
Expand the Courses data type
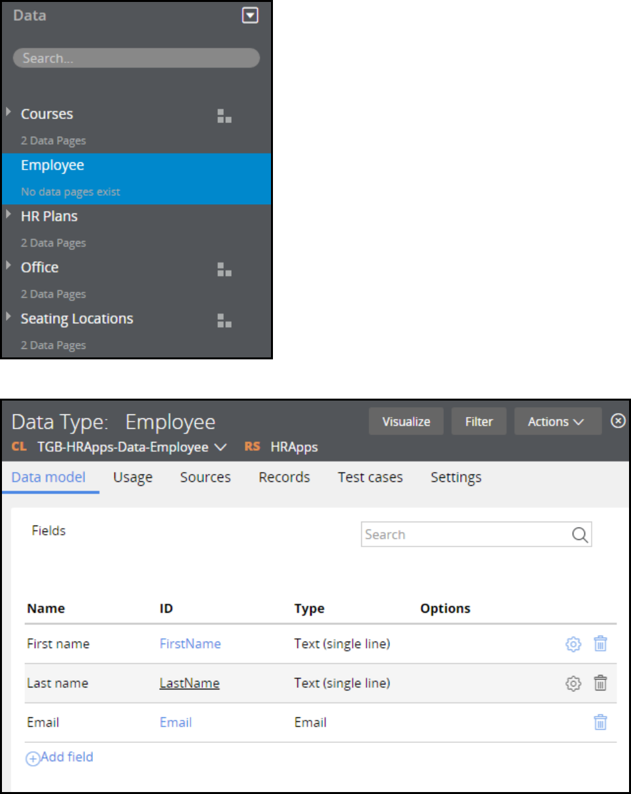[x=9, y=113]
